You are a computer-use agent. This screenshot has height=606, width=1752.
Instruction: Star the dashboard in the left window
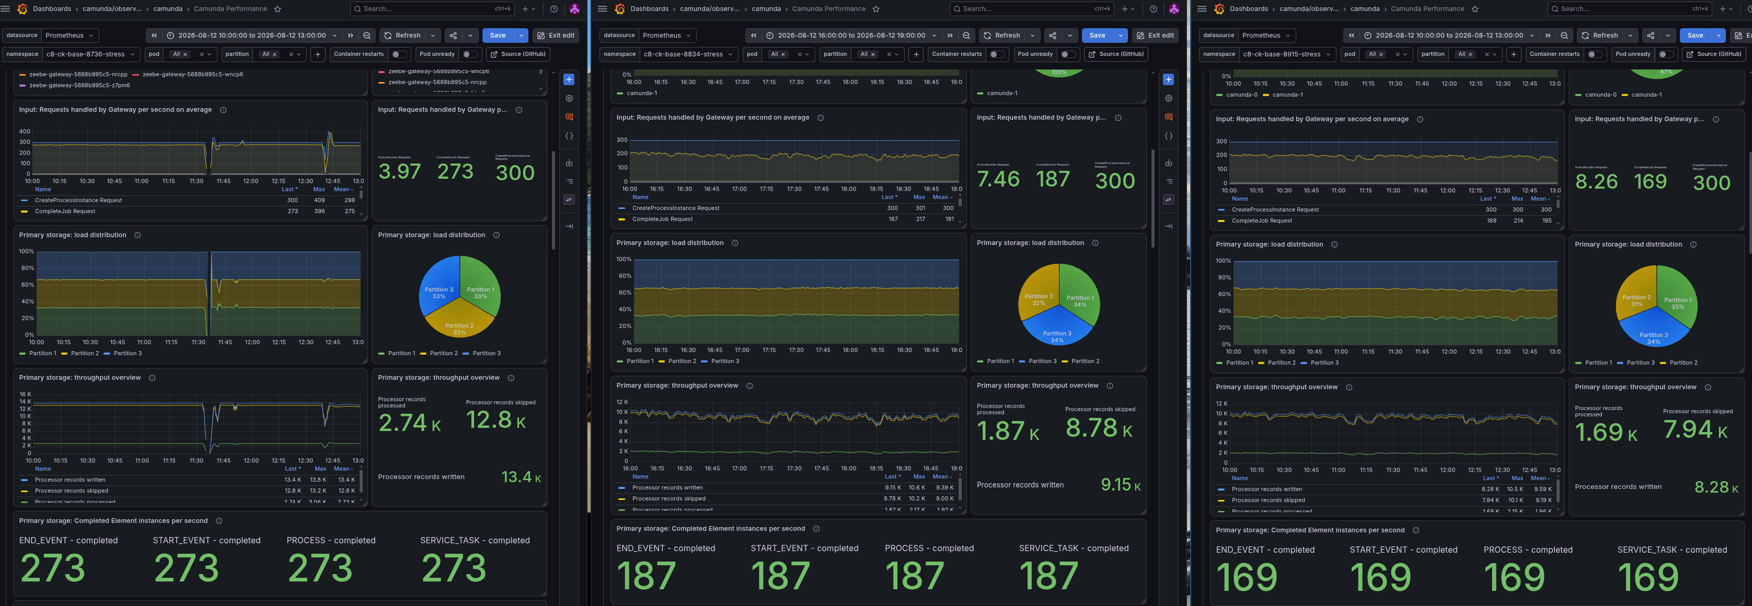[x=278, y=9]
